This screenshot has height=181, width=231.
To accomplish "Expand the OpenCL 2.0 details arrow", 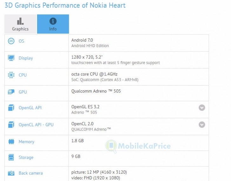I will (202, 125).
